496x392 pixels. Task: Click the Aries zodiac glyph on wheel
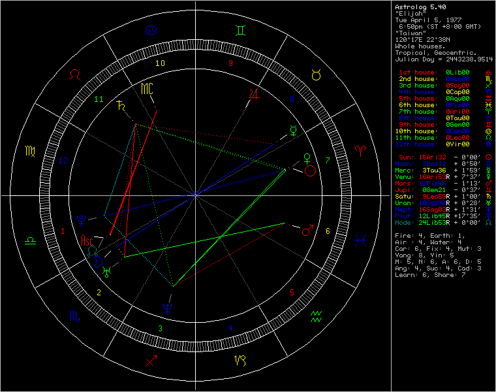click(x=361, y=150)
